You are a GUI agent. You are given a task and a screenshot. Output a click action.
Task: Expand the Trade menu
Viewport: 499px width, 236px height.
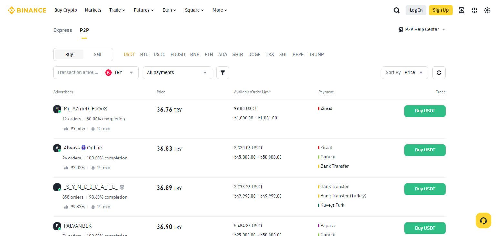pyautogui.click(x=117, y=10)
